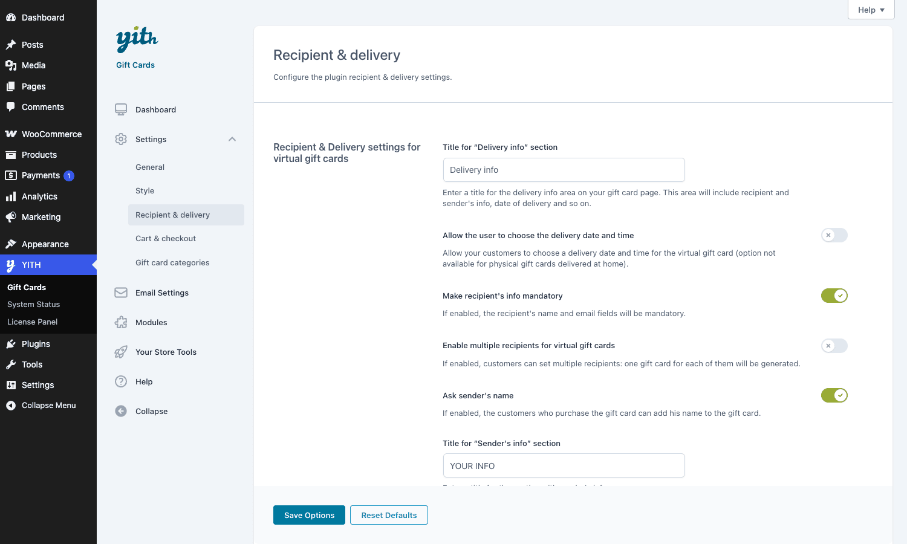Open the Appearance menu label

pos(45,244)
